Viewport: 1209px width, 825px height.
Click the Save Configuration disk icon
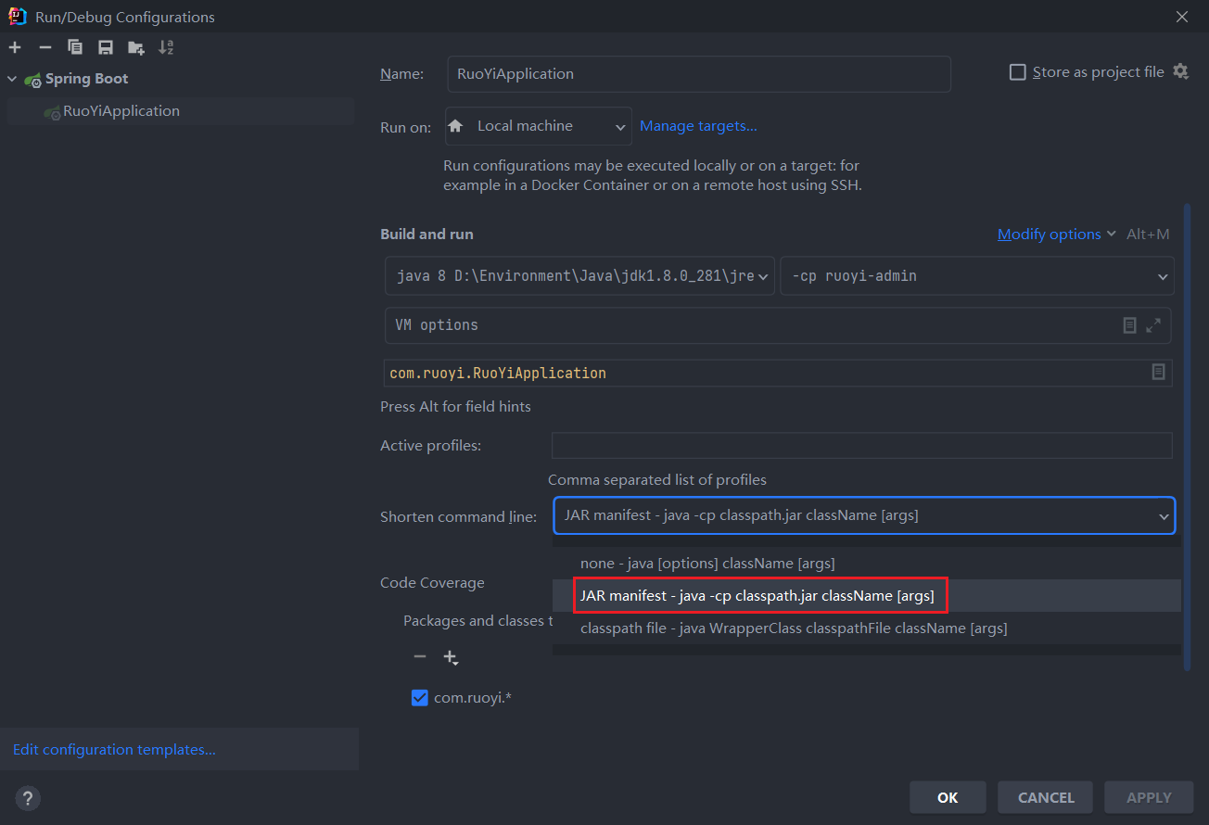coord(106,47)
